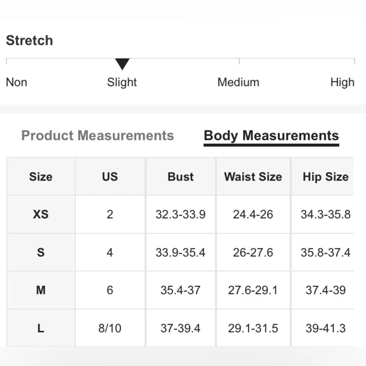Viewport: 366px width, 366px height.
Task: Click the Medium stretch label
Action: (x=238, y=82)
